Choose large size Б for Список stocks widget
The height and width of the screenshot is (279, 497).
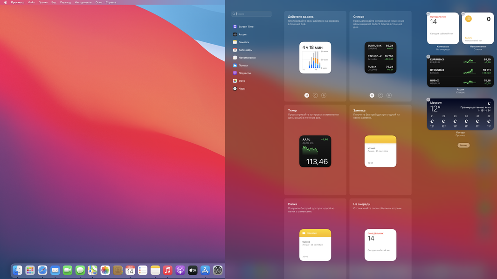(x=389, y=95)
